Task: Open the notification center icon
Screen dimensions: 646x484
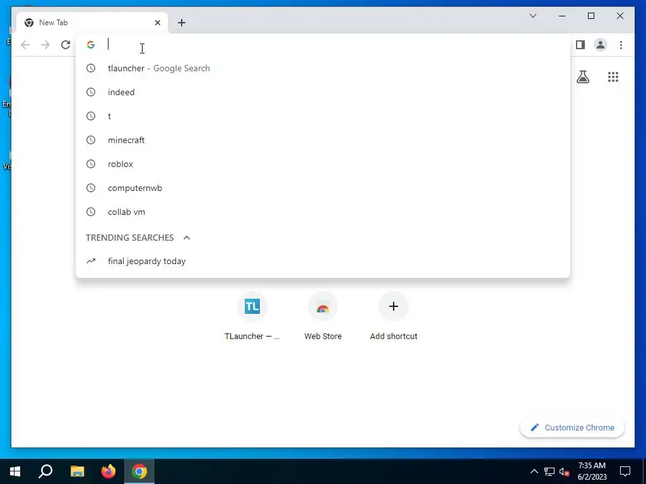Action: (x=625, y=471)
